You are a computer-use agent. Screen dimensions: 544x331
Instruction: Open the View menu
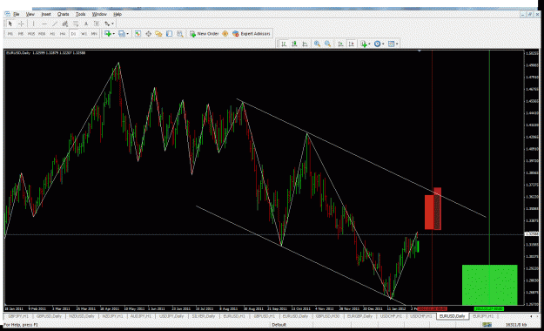tap(30, 14)
